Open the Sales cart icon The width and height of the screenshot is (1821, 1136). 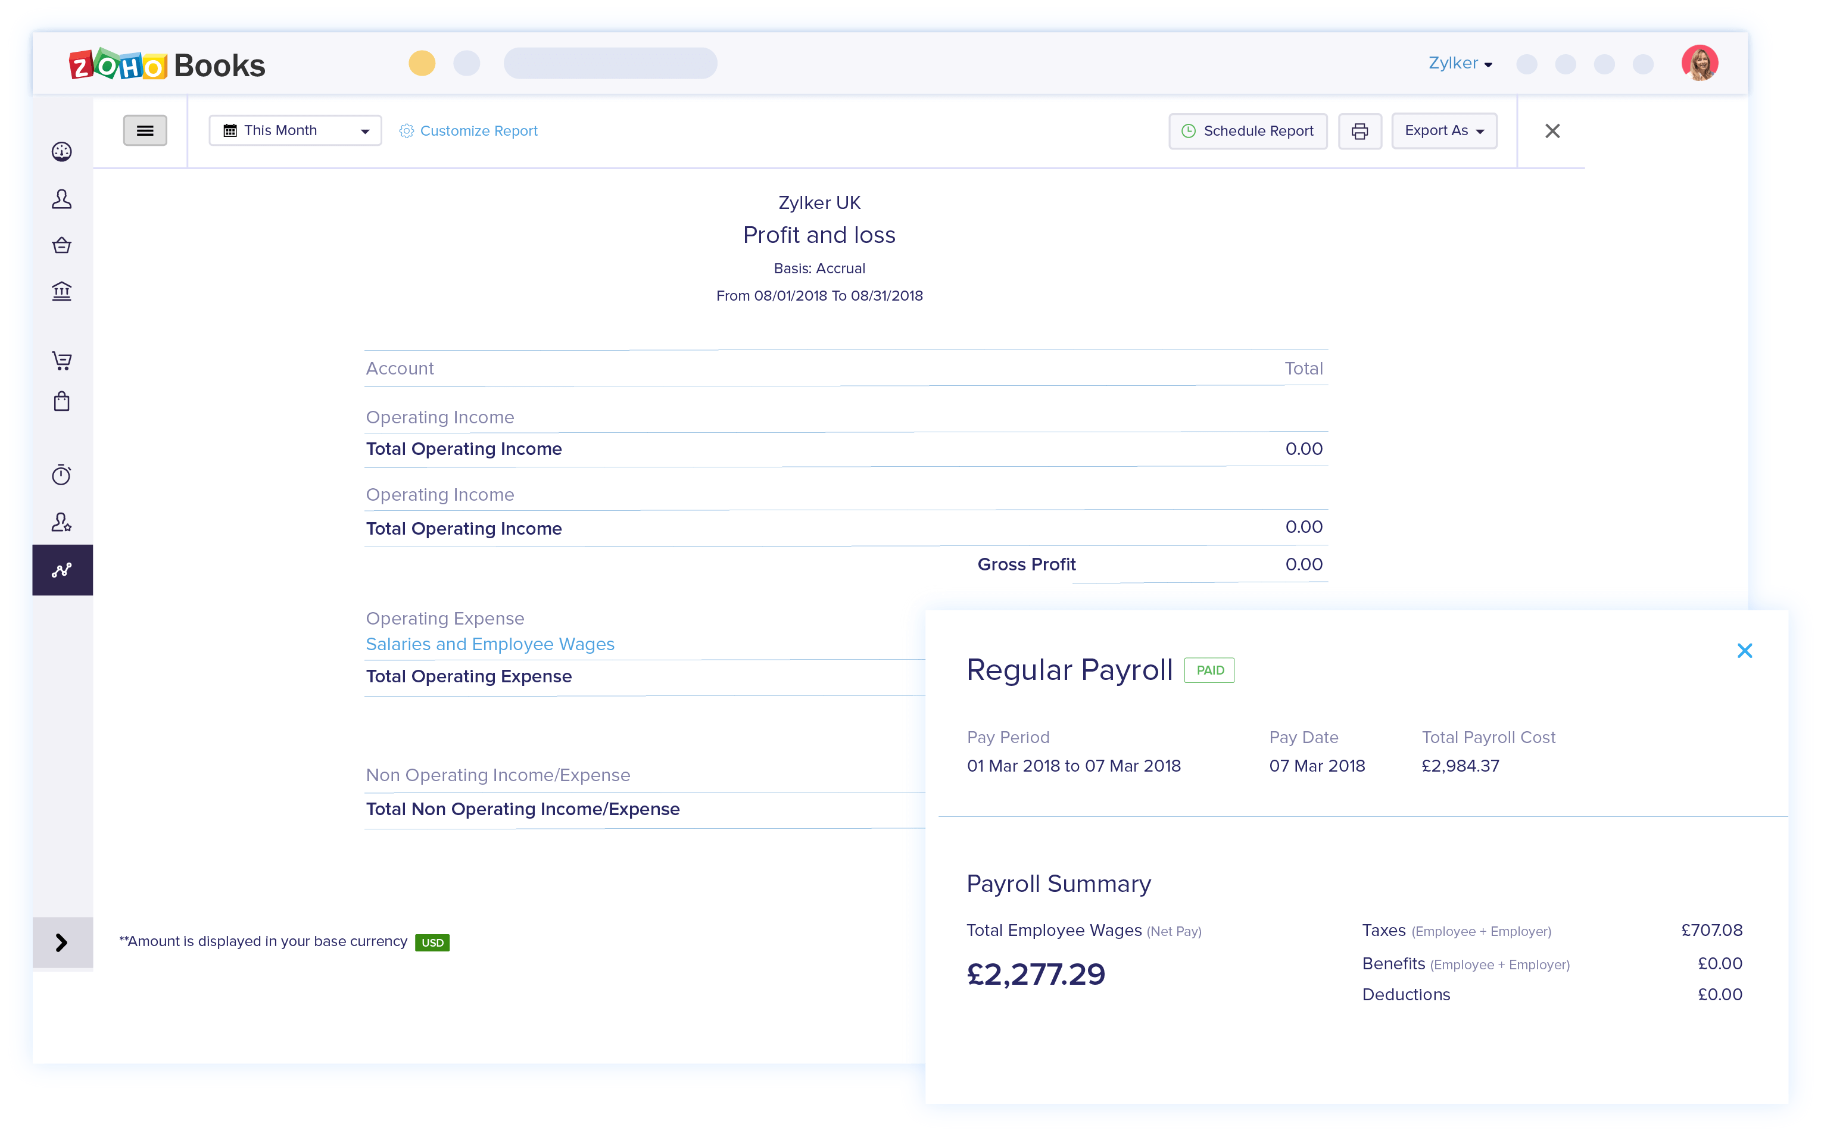(61, 361)
